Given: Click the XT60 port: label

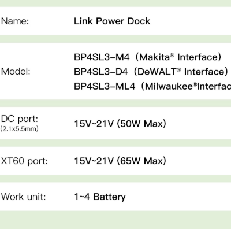Looking at the screenshot, I should (24, 161).
